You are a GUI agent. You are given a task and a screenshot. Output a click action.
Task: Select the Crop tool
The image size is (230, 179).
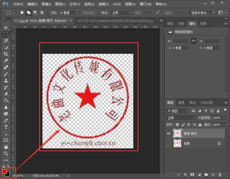6,54
